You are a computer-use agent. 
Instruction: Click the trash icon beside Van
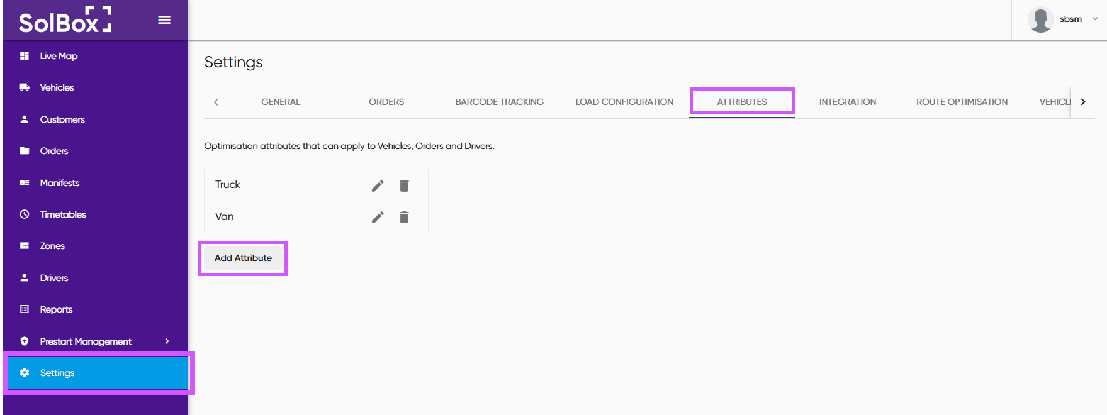pos(404,217)
